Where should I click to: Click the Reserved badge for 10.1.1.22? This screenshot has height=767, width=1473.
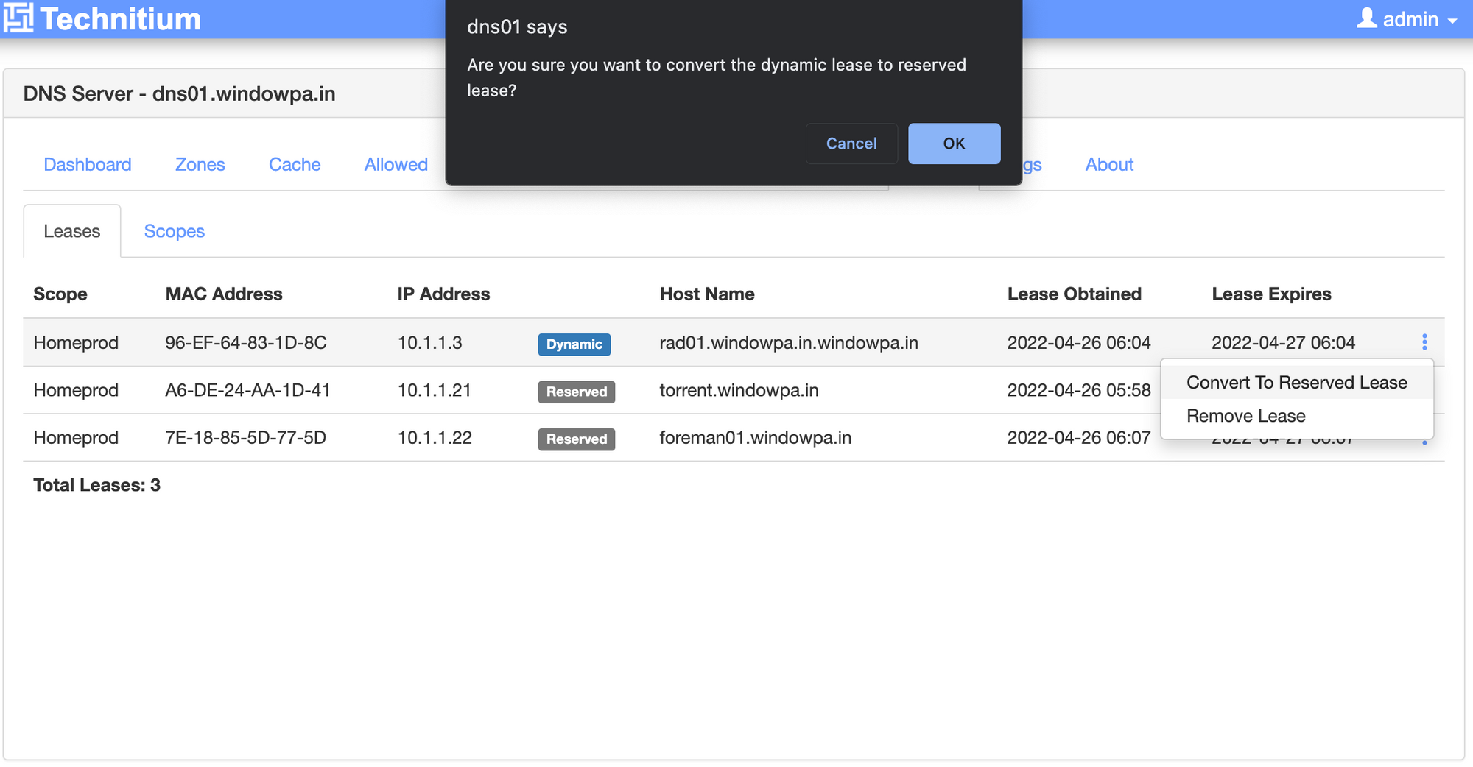pyautogui.click(x=577, y=439)
